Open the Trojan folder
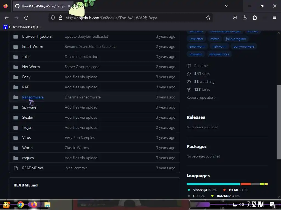Viewport: 281px width, 210px height. point(27,127)
